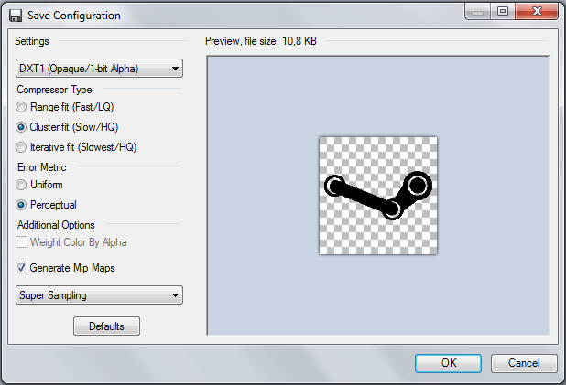Open the DXT1 format dropdown
566x385 pixels.
100,69
